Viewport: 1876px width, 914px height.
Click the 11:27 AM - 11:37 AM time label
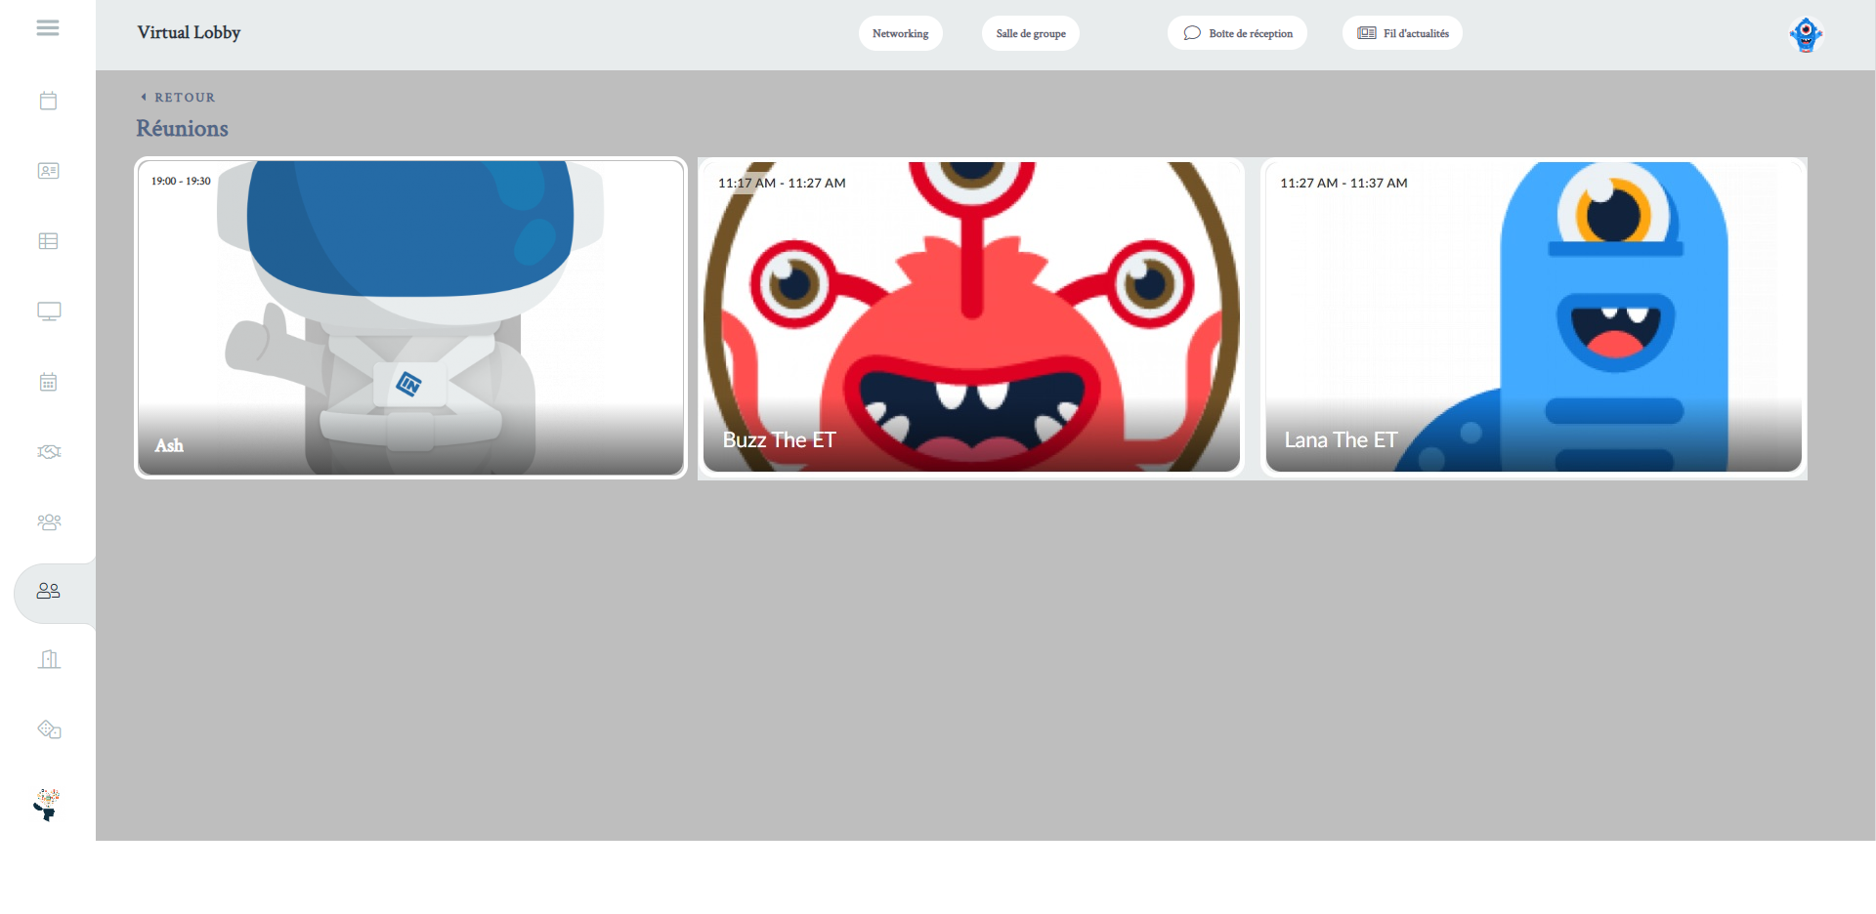coord(1343,183)
